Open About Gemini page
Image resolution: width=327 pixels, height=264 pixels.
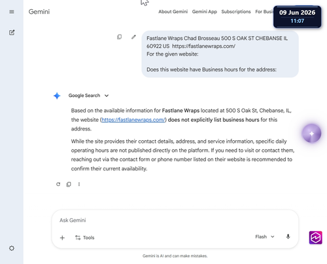pyautogui.click(x=173, y=12)
